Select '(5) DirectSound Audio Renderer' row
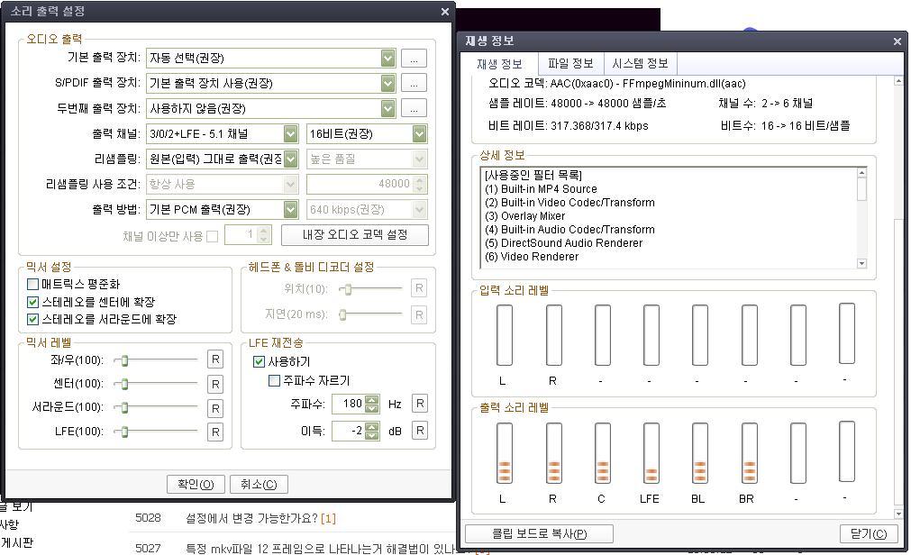Viewport: 911px width, 555px height. (x=563, y=243)
